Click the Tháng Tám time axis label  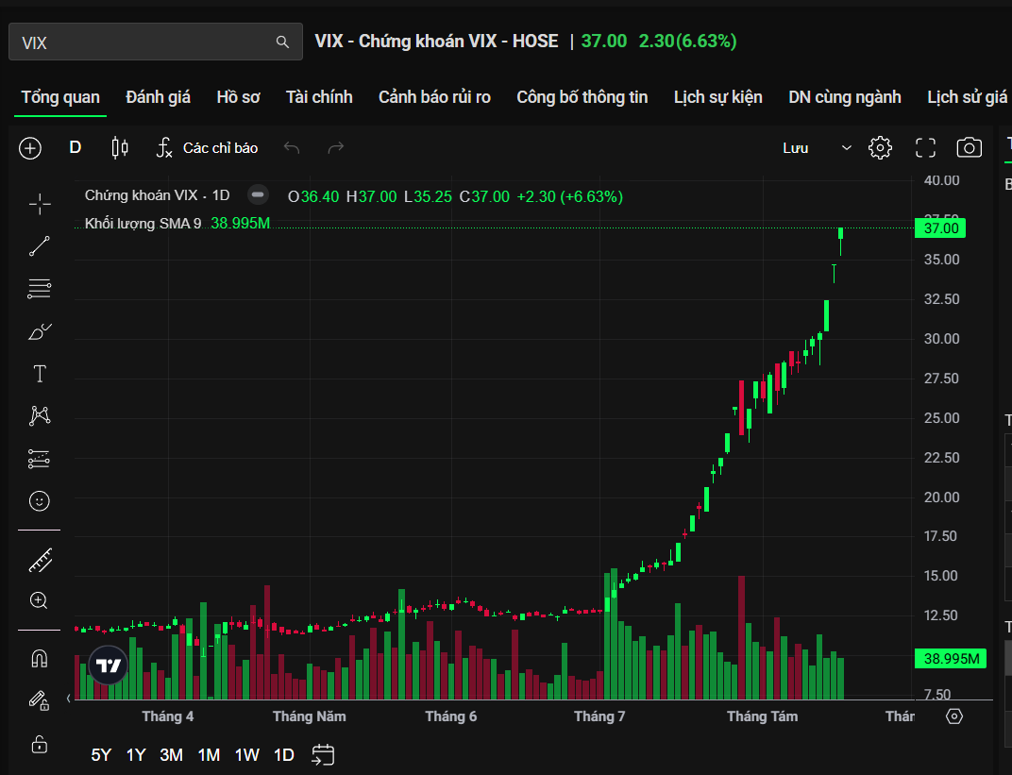[x=762, y=716]
